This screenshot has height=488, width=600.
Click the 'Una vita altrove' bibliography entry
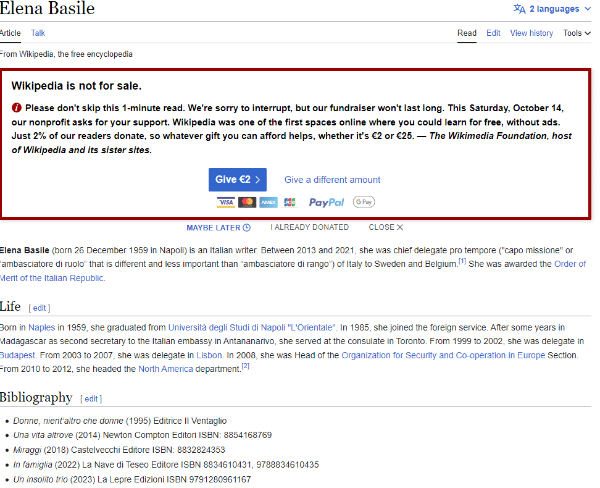[143, 435]
